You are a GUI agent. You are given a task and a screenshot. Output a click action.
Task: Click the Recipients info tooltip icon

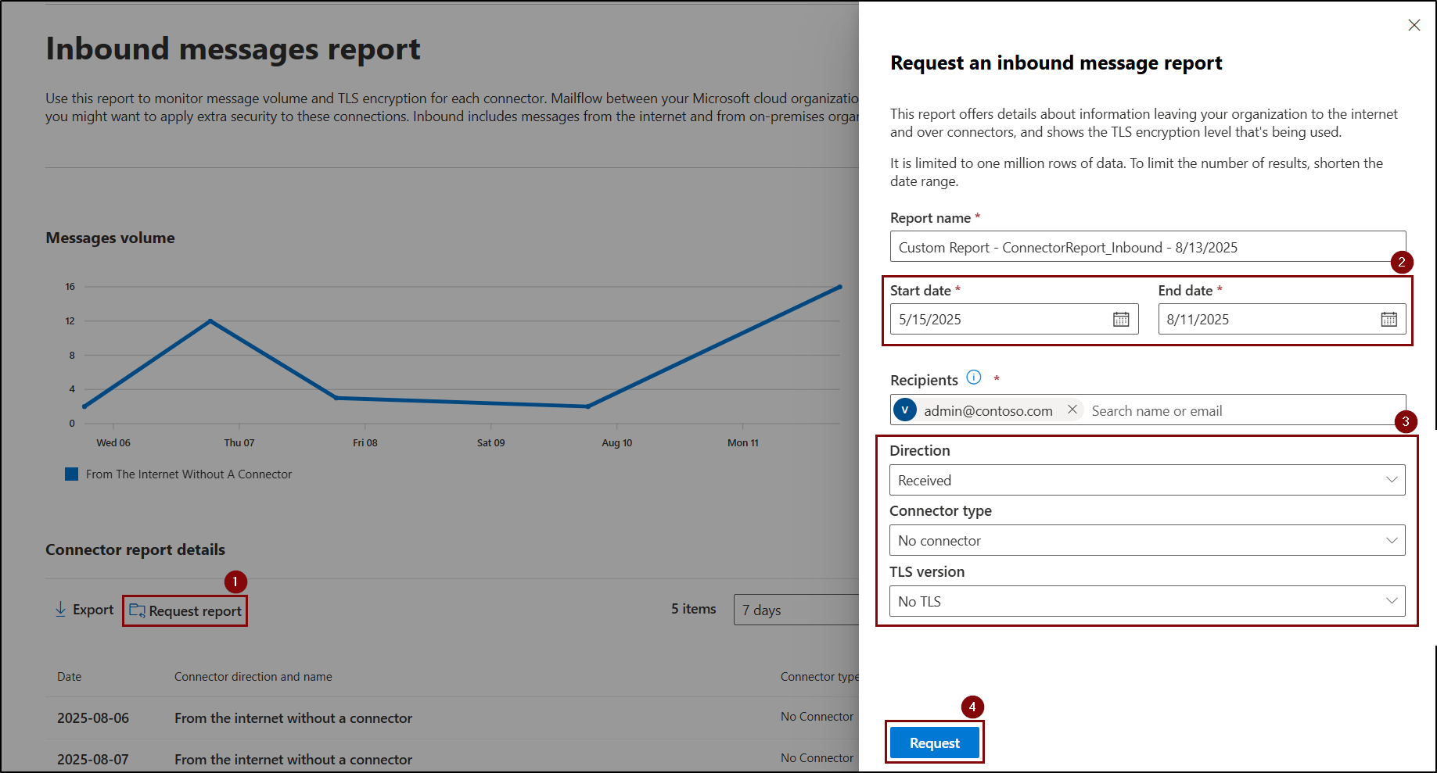click(x=973, y=377)
